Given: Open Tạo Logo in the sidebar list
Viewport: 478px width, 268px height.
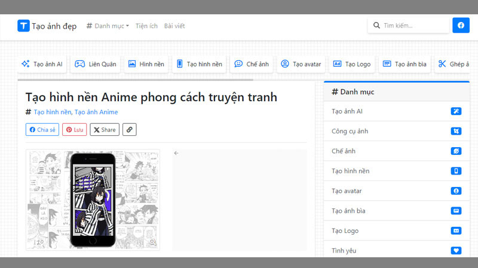Looking at the screenshot, I should point(397,230).
